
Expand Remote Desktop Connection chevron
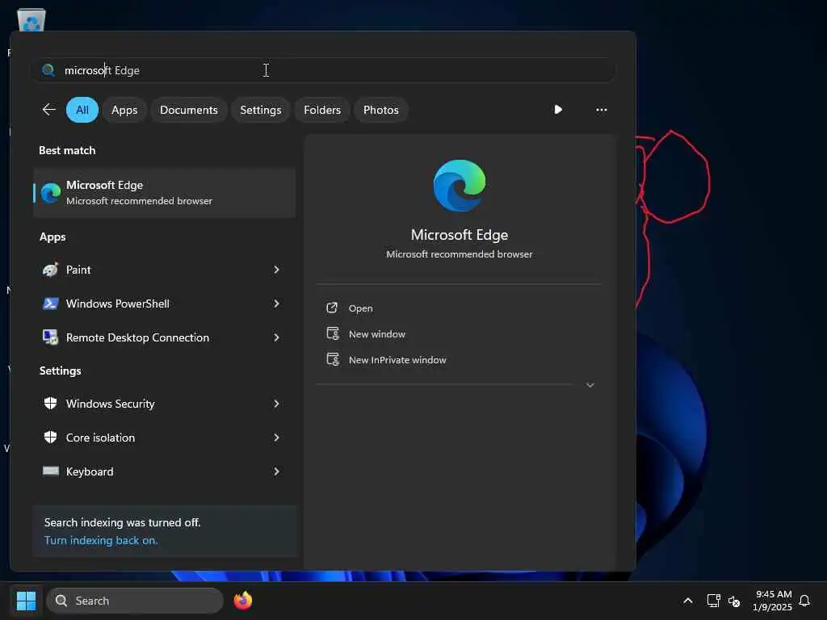point(276,337)
